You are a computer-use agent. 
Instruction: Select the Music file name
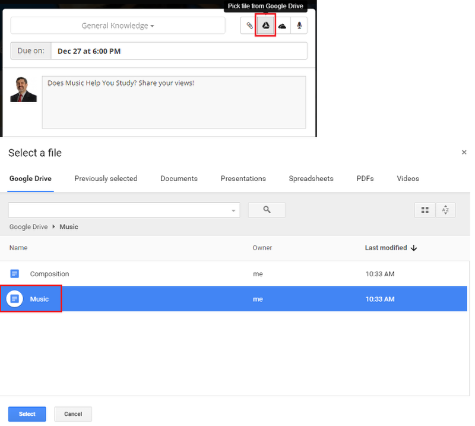coord(39,299)
